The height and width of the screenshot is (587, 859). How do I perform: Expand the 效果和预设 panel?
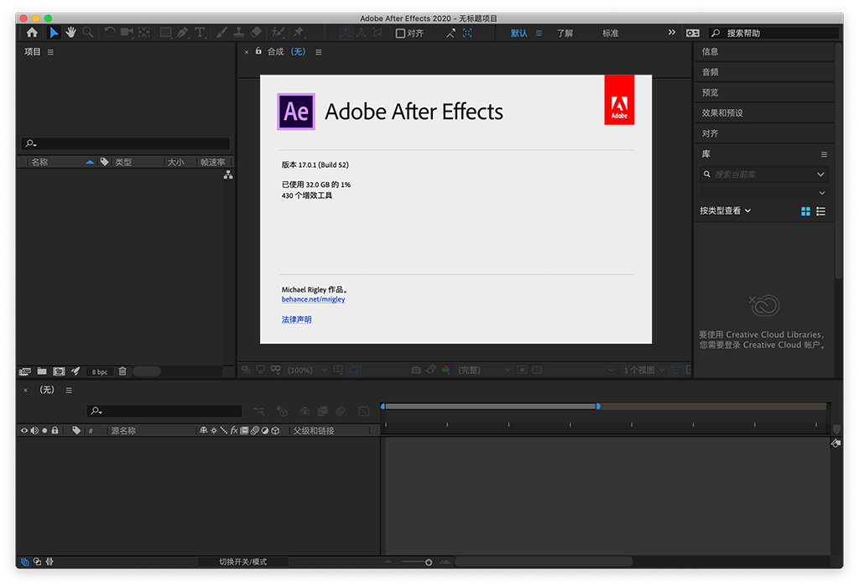(763, 113)
